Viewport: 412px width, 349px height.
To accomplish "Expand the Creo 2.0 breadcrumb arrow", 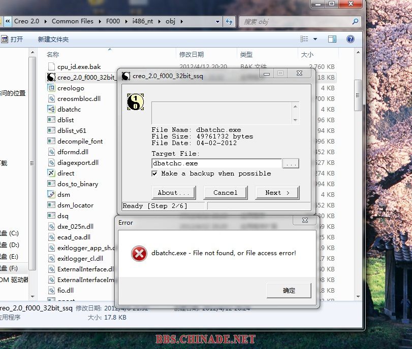I will (x=45, y=21).
